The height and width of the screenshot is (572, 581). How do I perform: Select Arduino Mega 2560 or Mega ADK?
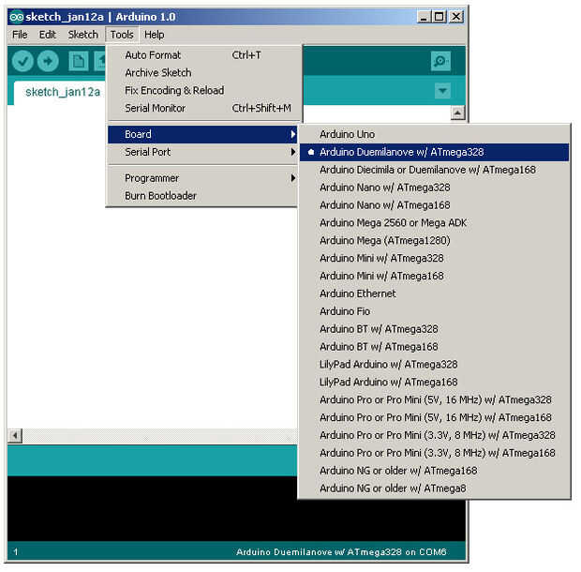point(434,223)
